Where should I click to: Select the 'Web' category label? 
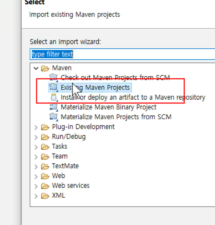(x=58, y=176)
